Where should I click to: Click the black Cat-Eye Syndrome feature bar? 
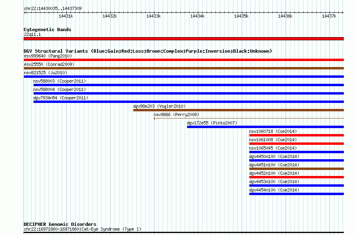click(x=183, y=232)
